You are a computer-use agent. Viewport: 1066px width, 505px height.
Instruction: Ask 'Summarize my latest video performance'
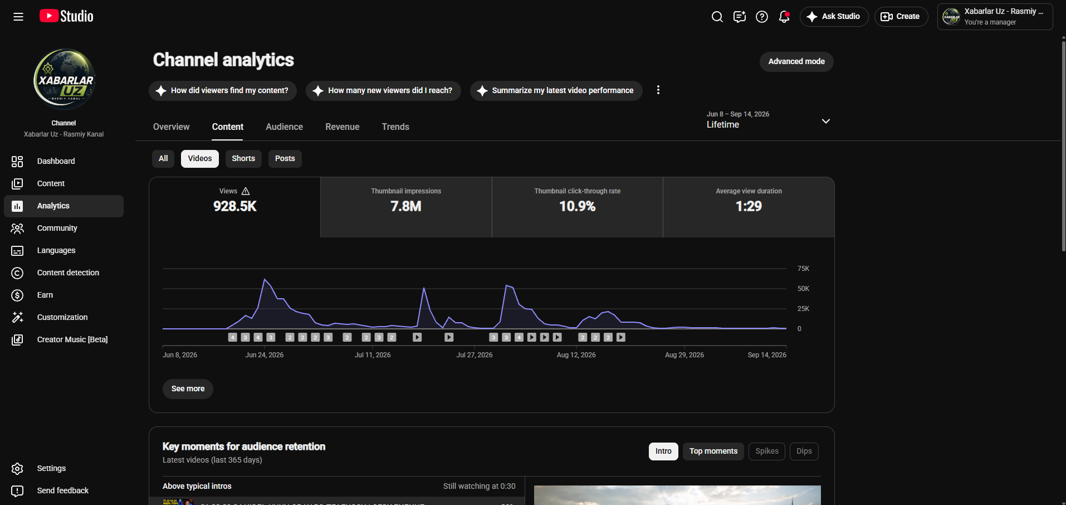[556, 90]
